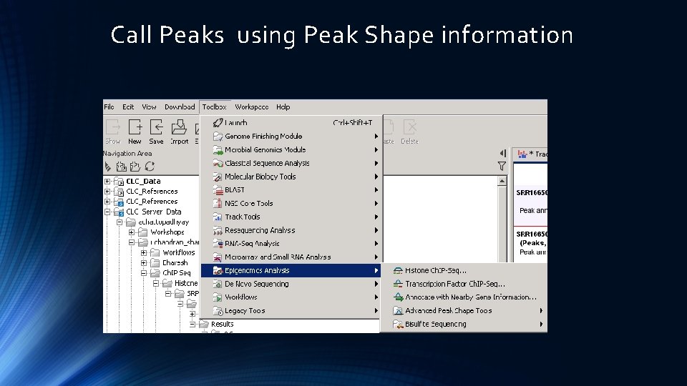Open Genome Finishing Module submenu
The width and height of the screenshot is (687, 386).
coord(292,136)
